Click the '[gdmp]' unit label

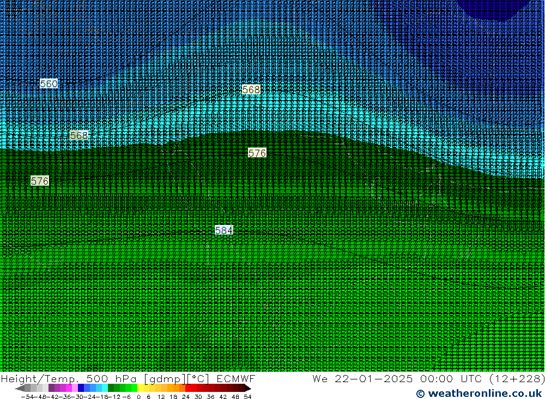165,378
